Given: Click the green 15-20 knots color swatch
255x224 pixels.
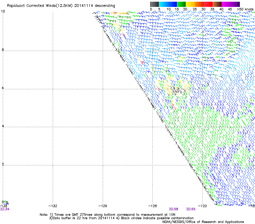Looking at the screenshot, I should [181, 4].
